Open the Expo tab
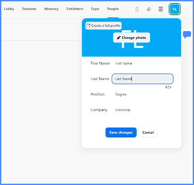 coord(95,9)
